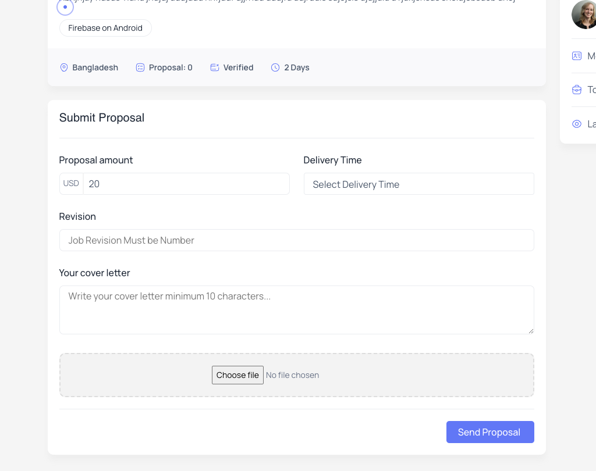Screen dimensions: 596x471
Task: Click the proposal list icon
Action: (140, 67)
